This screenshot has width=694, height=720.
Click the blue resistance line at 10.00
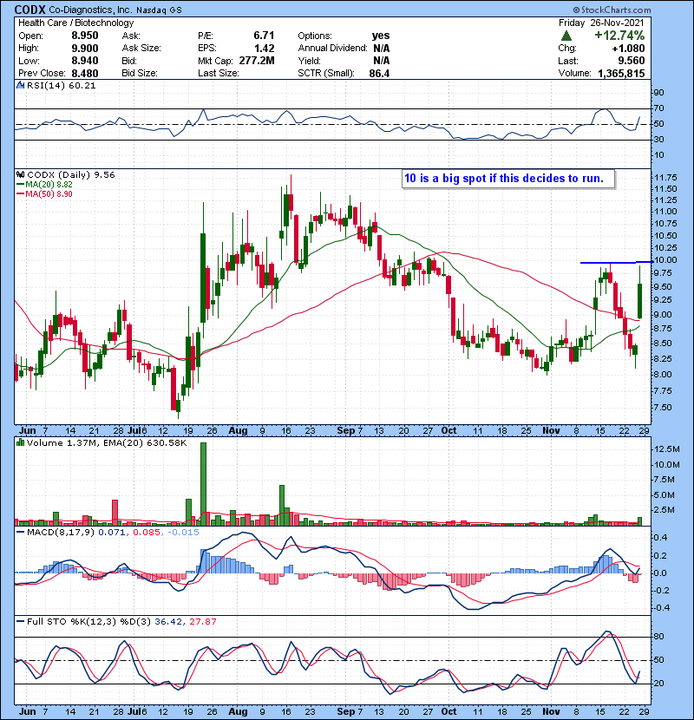click(x=616, y=262)
